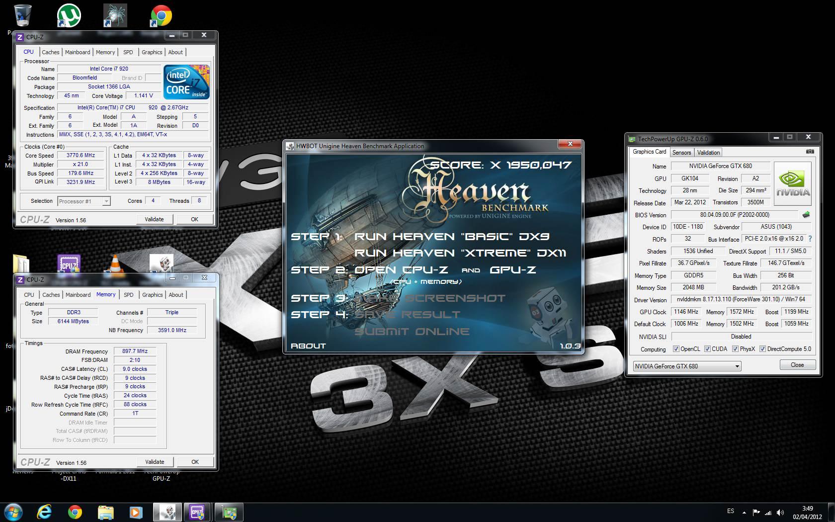The height and width of the screenshot is (522, 835).
Task: Click OK in the bottom CPU-Z window
Action: [x=195, y=462]
